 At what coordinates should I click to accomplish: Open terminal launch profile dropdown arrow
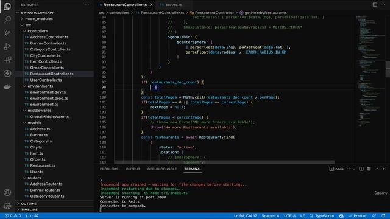click(x=353, y=169)
